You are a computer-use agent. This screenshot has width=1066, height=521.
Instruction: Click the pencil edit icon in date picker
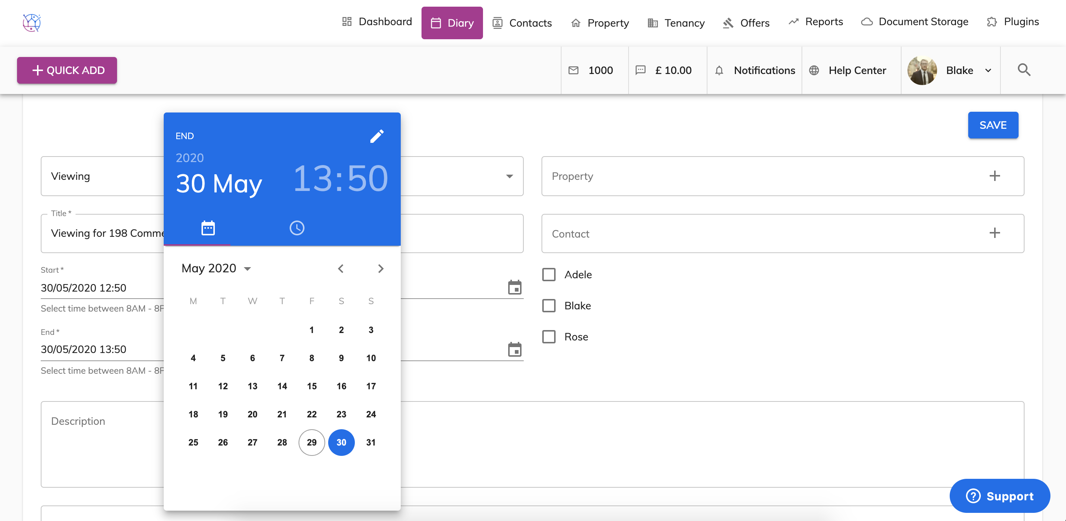[x=377, y=136]
